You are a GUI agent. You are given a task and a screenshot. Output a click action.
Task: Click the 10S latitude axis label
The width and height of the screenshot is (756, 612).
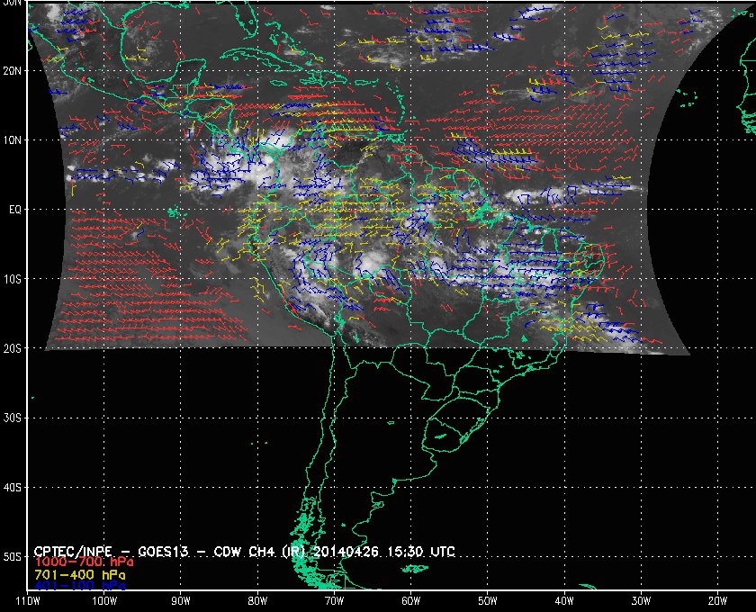[x=12, y=279]
